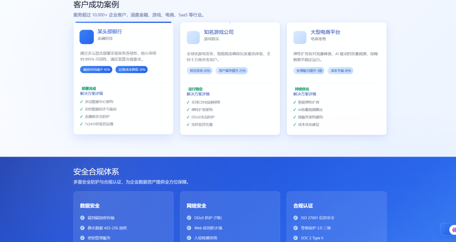Image resolution: width=456 pixels, height=242 pixels.
Task: Click the 响应时间减少 45% tag
Action: [x=96, y=70]
